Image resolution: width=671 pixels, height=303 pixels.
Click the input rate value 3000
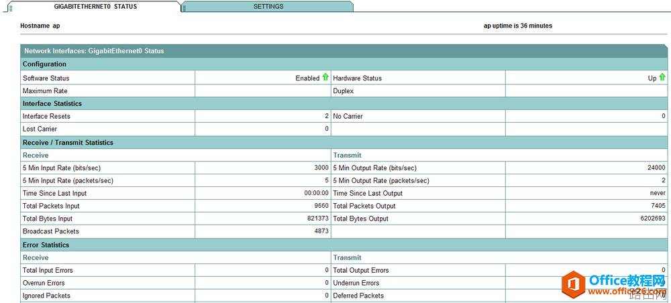[x=321, y=168]
